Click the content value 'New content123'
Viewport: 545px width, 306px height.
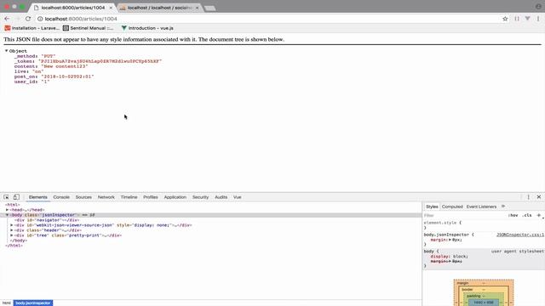(x=65, y=66)
